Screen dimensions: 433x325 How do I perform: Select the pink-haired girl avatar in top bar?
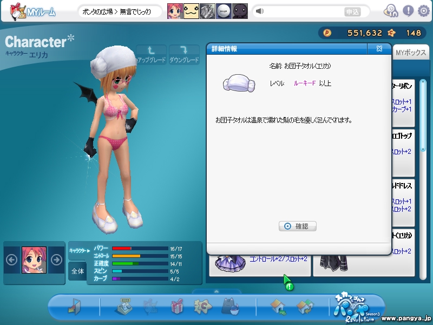[175, 11]
